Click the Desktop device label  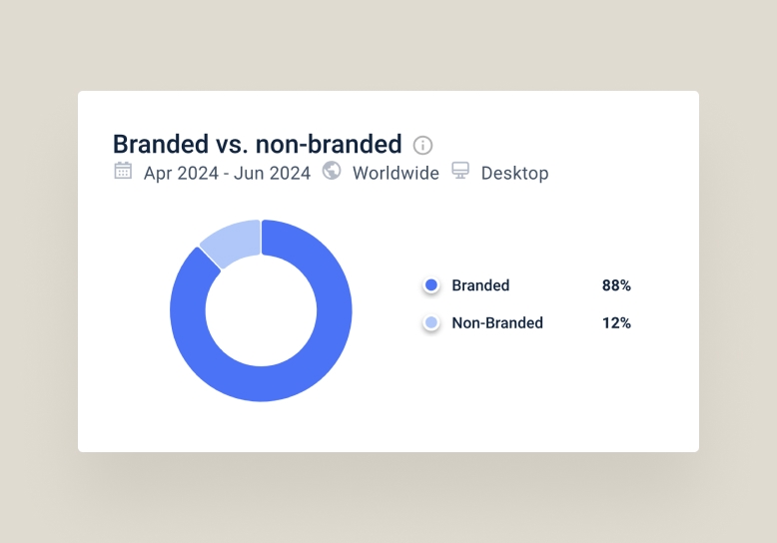click(515, 174)
